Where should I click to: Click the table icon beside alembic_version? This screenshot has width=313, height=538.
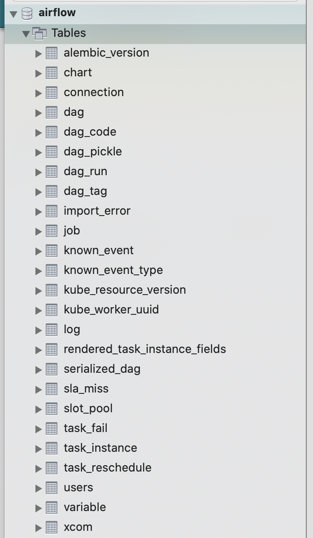pos(52,53)
